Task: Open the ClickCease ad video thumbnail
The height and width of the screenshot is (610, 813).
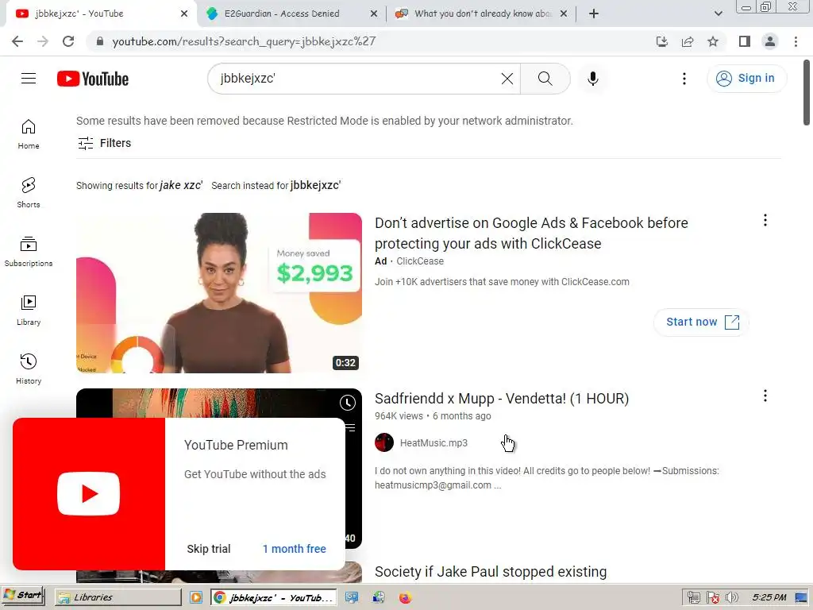Action: (x=219, y=292)
